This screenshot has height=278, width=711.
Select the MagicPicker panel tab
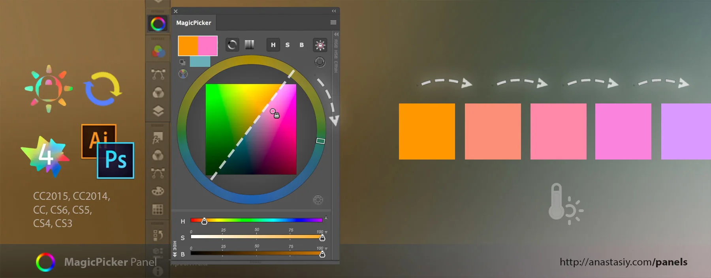[x=194, y=23]
